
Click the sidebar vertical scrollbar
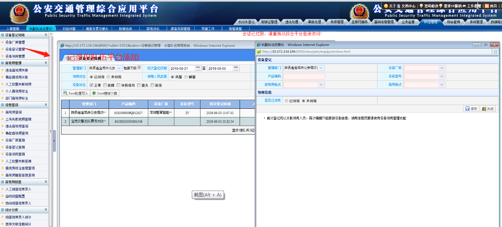(x=51, y=129)
